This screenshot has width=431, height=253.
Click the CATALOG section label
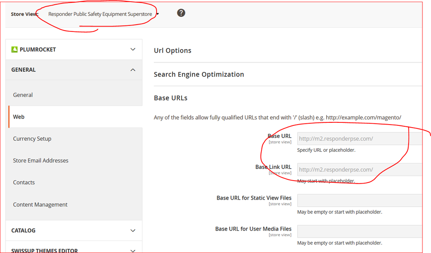point(23,231)
